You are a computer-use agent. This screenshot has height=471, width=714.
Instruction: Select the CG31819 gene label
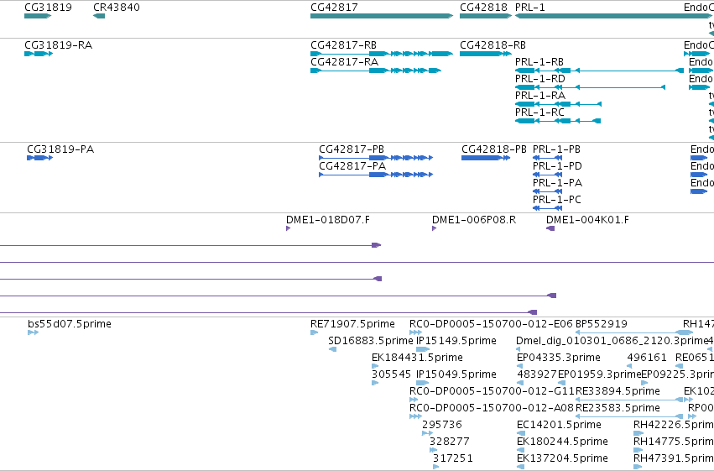tap(48, 8)
